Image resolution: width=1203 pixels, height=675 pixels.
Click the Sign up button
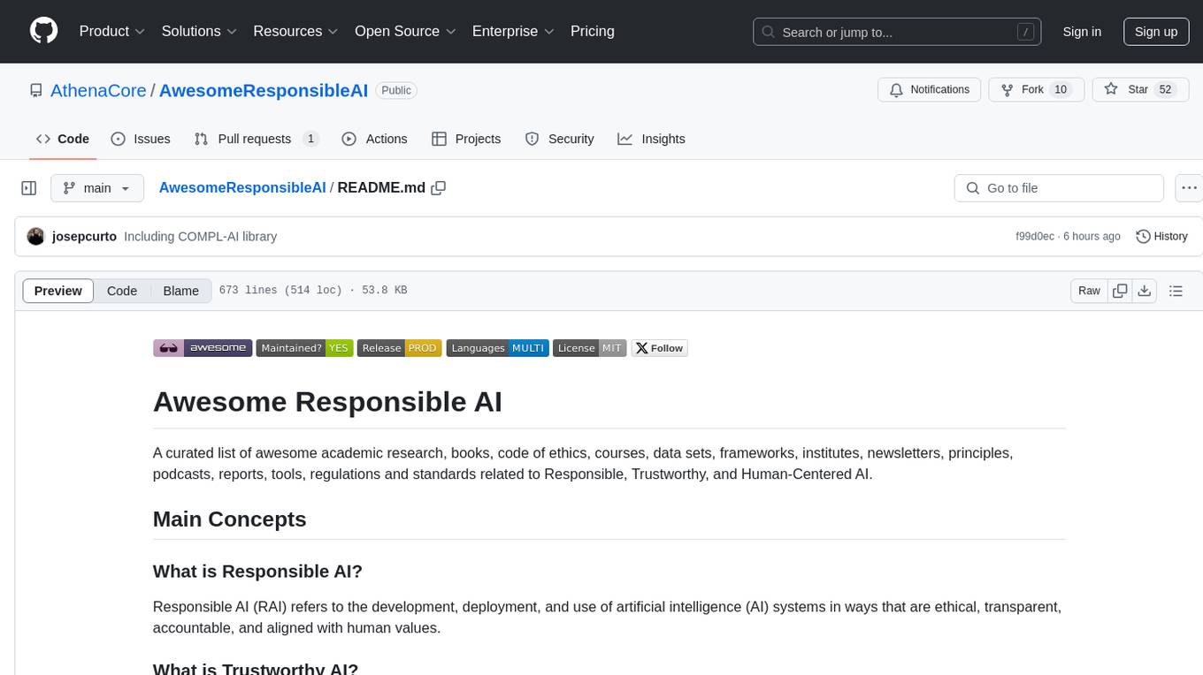(x=1156, y=32)
